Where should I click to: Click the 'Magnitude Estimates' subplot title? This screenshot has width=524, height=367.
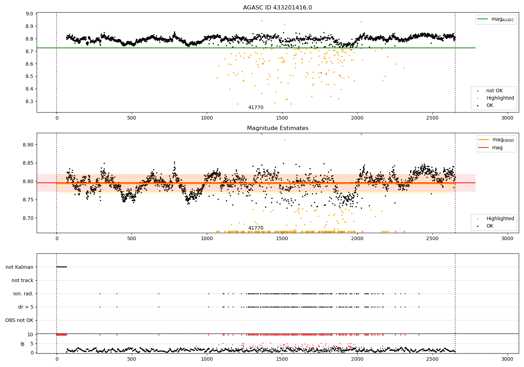[278, 128]
